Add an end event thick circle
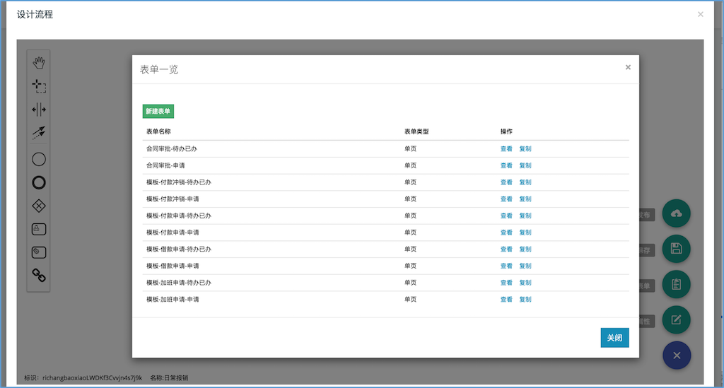 pos(39,182)
